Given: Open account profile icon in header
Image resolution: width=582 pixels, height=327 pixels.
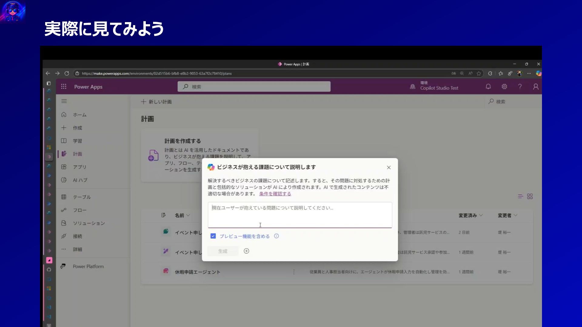Looking at the screenshot, I should 536,87.
